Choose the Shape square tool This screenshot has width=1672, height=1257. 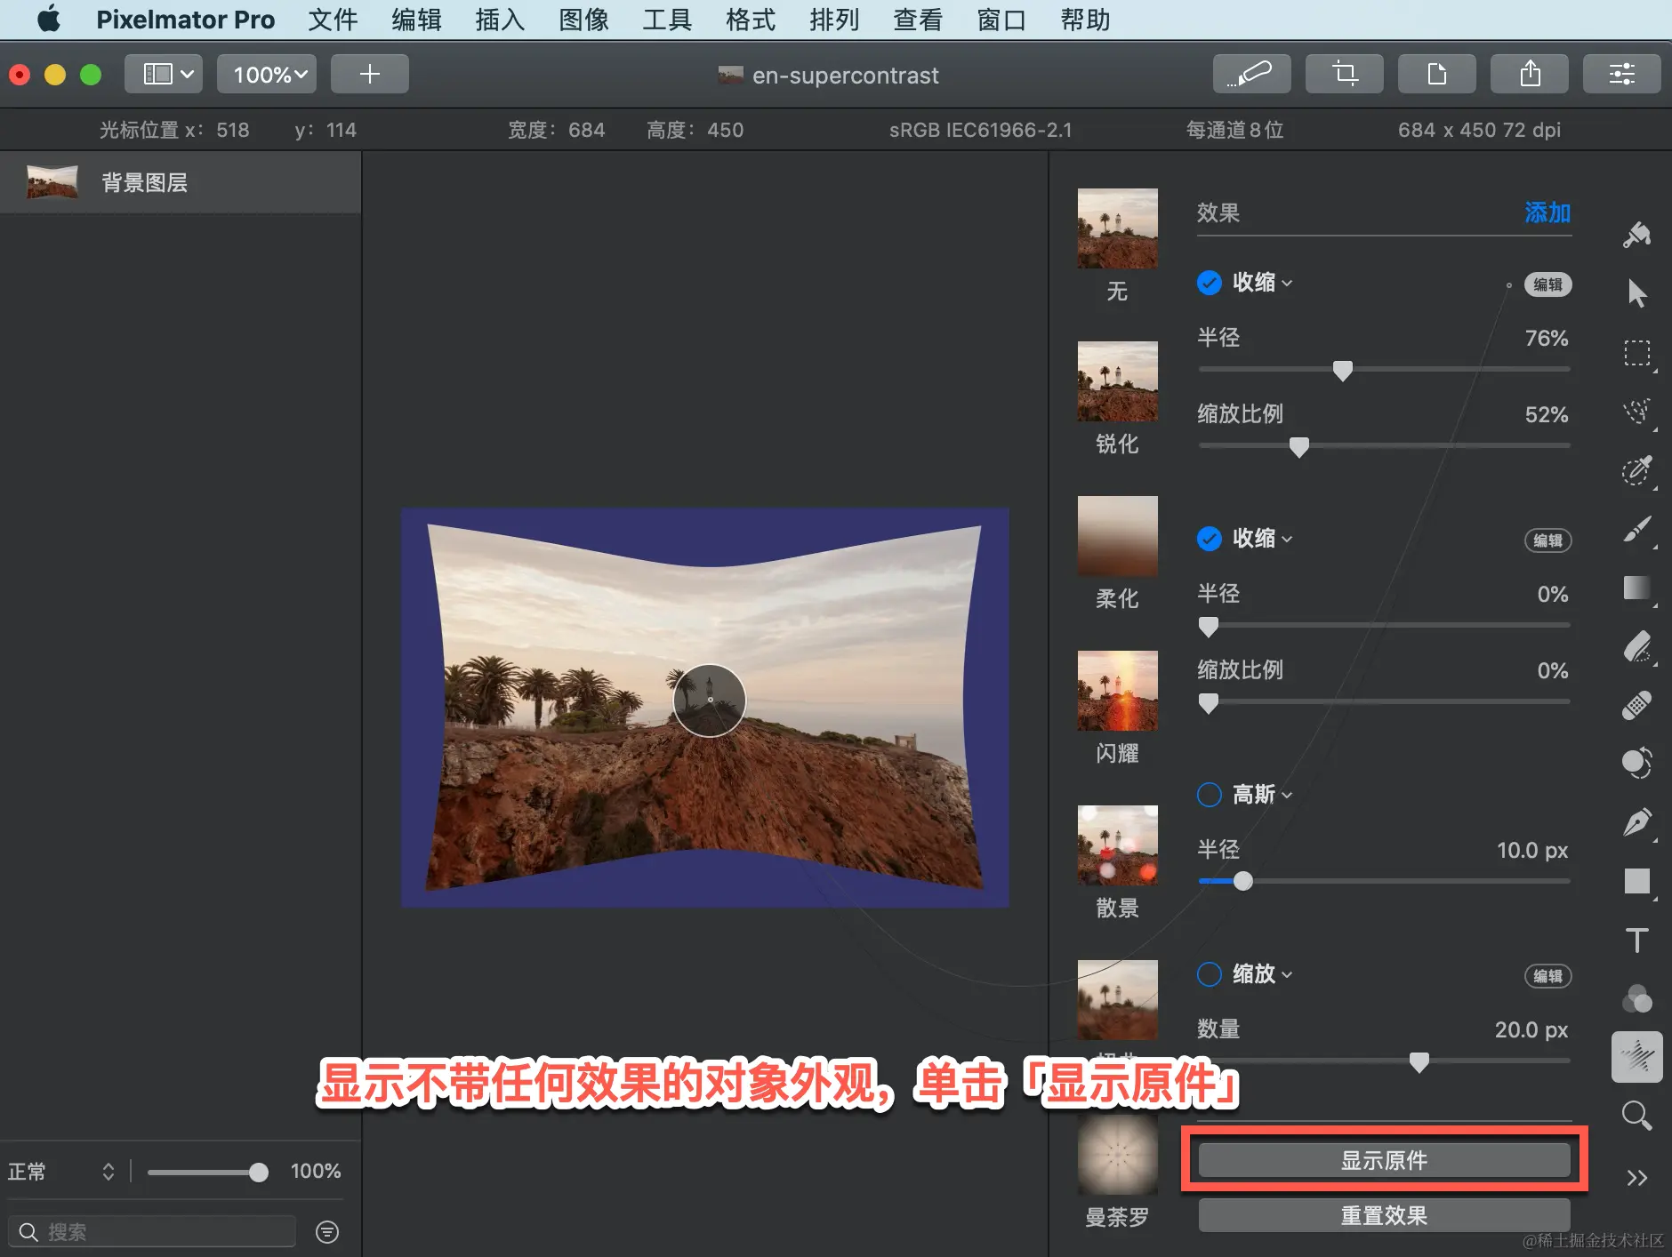(1636, 881)
